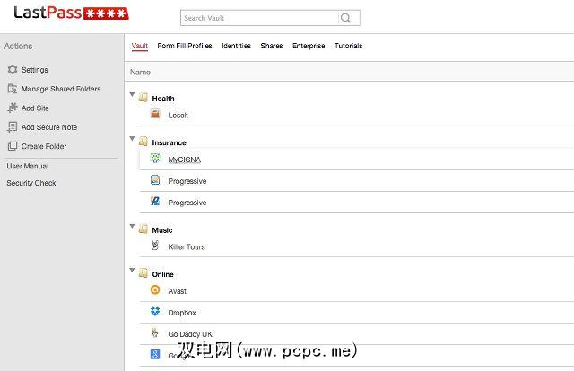Screen dimensions: 574x371
Task: Open the Avast entry
Action: coord(178,291)
